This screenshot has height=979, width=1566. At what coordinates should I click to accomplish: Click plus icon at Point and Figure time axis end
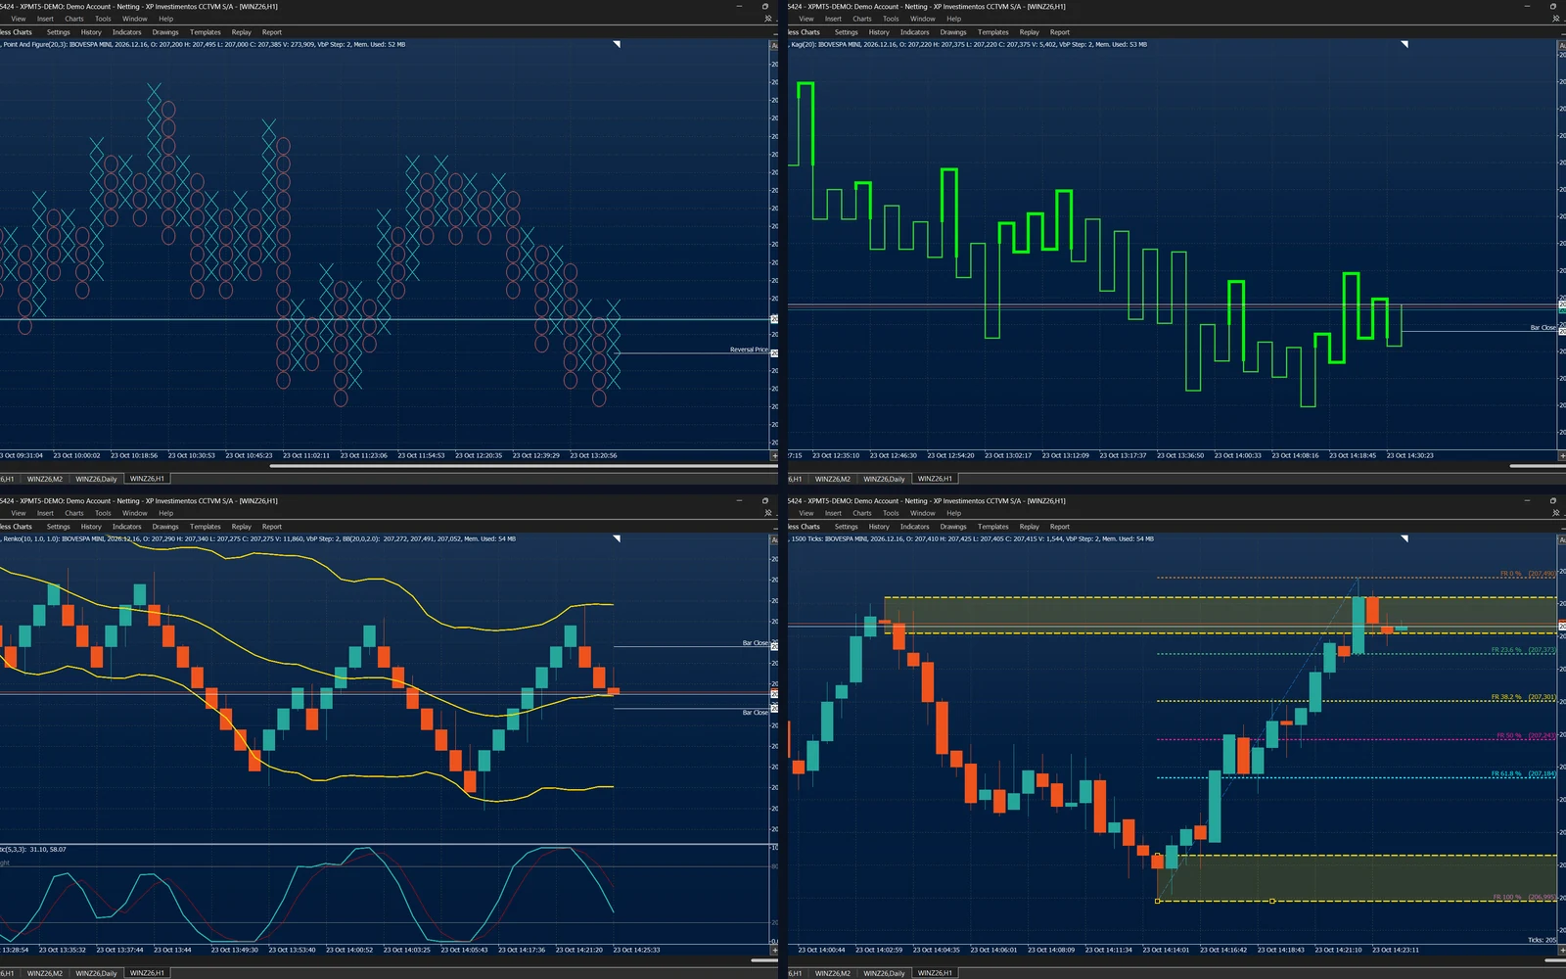click(774, 455)
